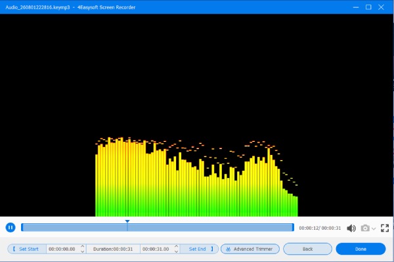394x262 pixels.
Task: Mute audio using the speaker icon
Action: 351,228
